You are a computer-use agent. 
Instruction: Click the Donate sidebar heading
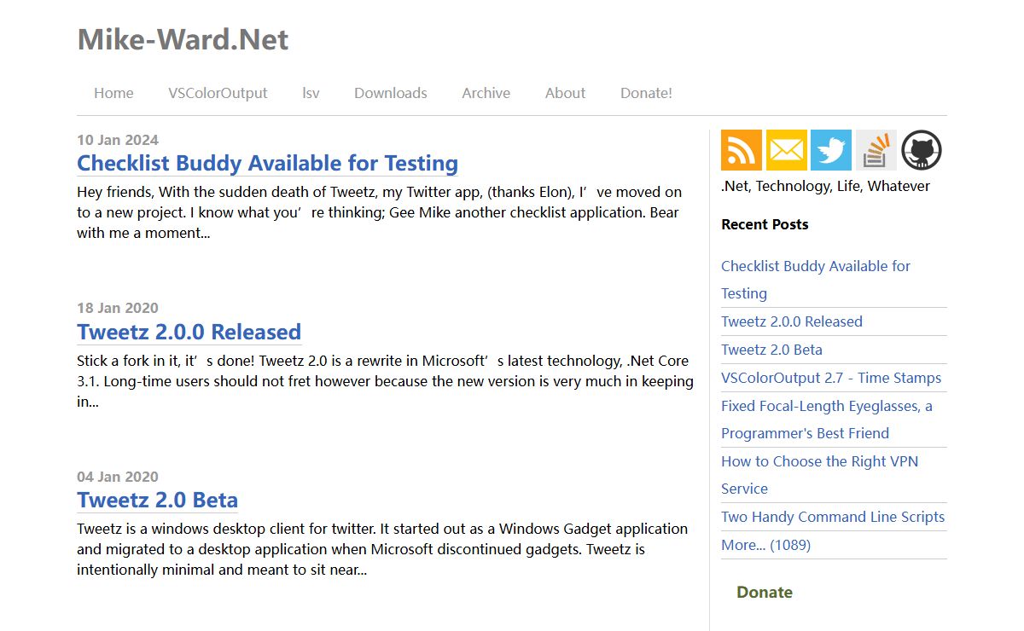(765, 592)
